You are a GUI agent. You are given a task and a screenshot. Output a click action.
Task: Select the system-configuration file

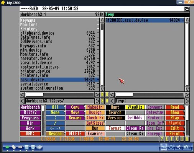pyautogui.click(x=60, y=88)
